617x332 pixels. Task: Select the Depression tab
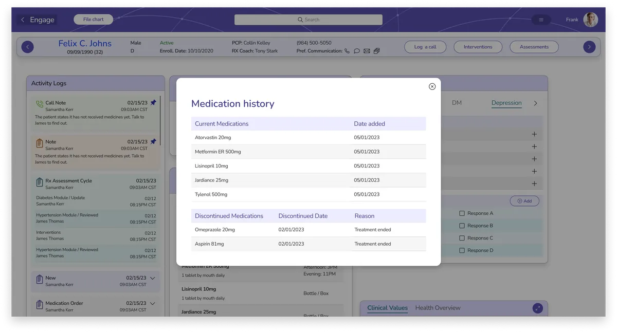coord(506,103)
